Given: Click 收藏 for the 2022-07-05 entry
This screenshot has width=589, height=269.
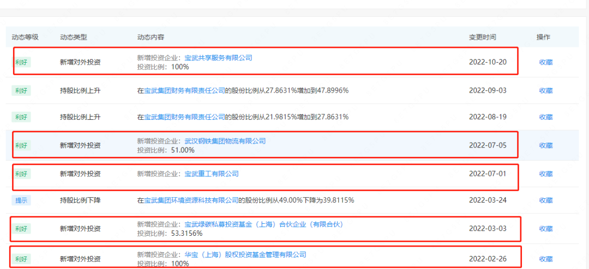Looking at the screenshot, I should coord(545,145).
